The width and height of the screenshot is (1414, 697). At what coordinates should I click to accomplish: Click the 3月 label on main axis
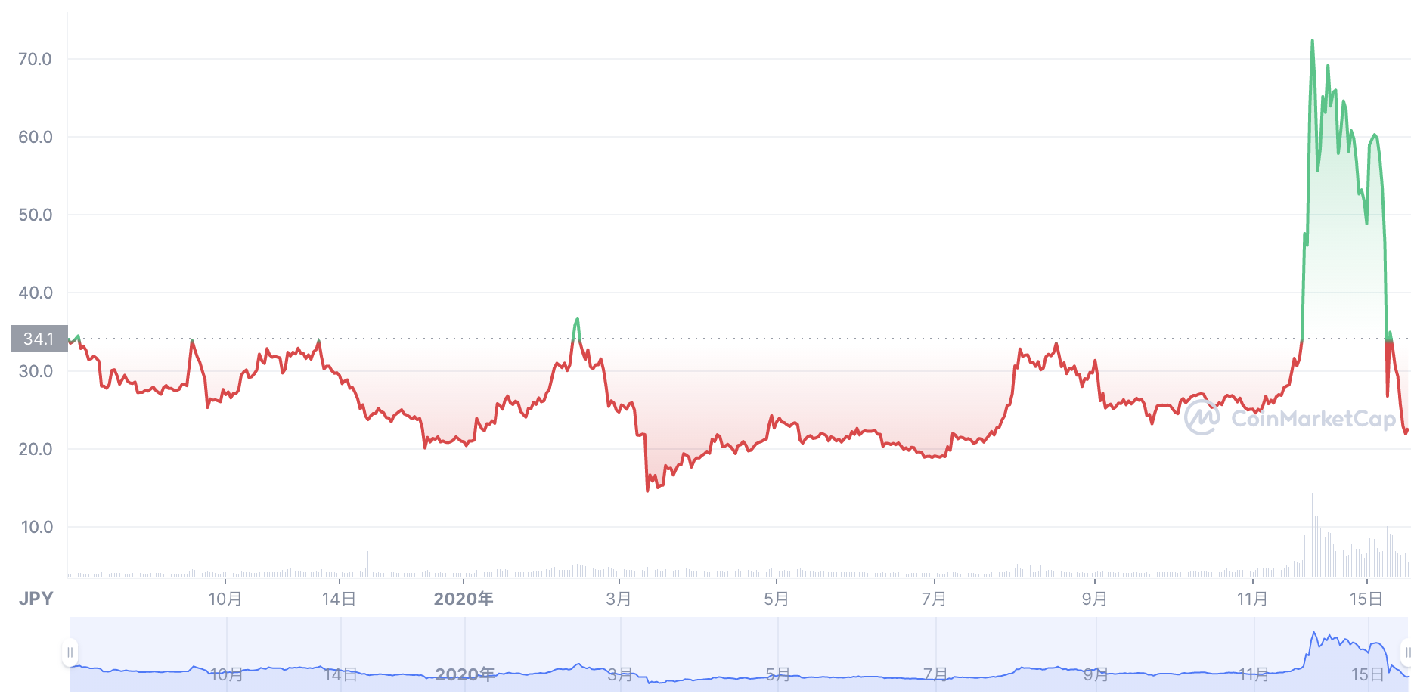[x=619, y=599]
